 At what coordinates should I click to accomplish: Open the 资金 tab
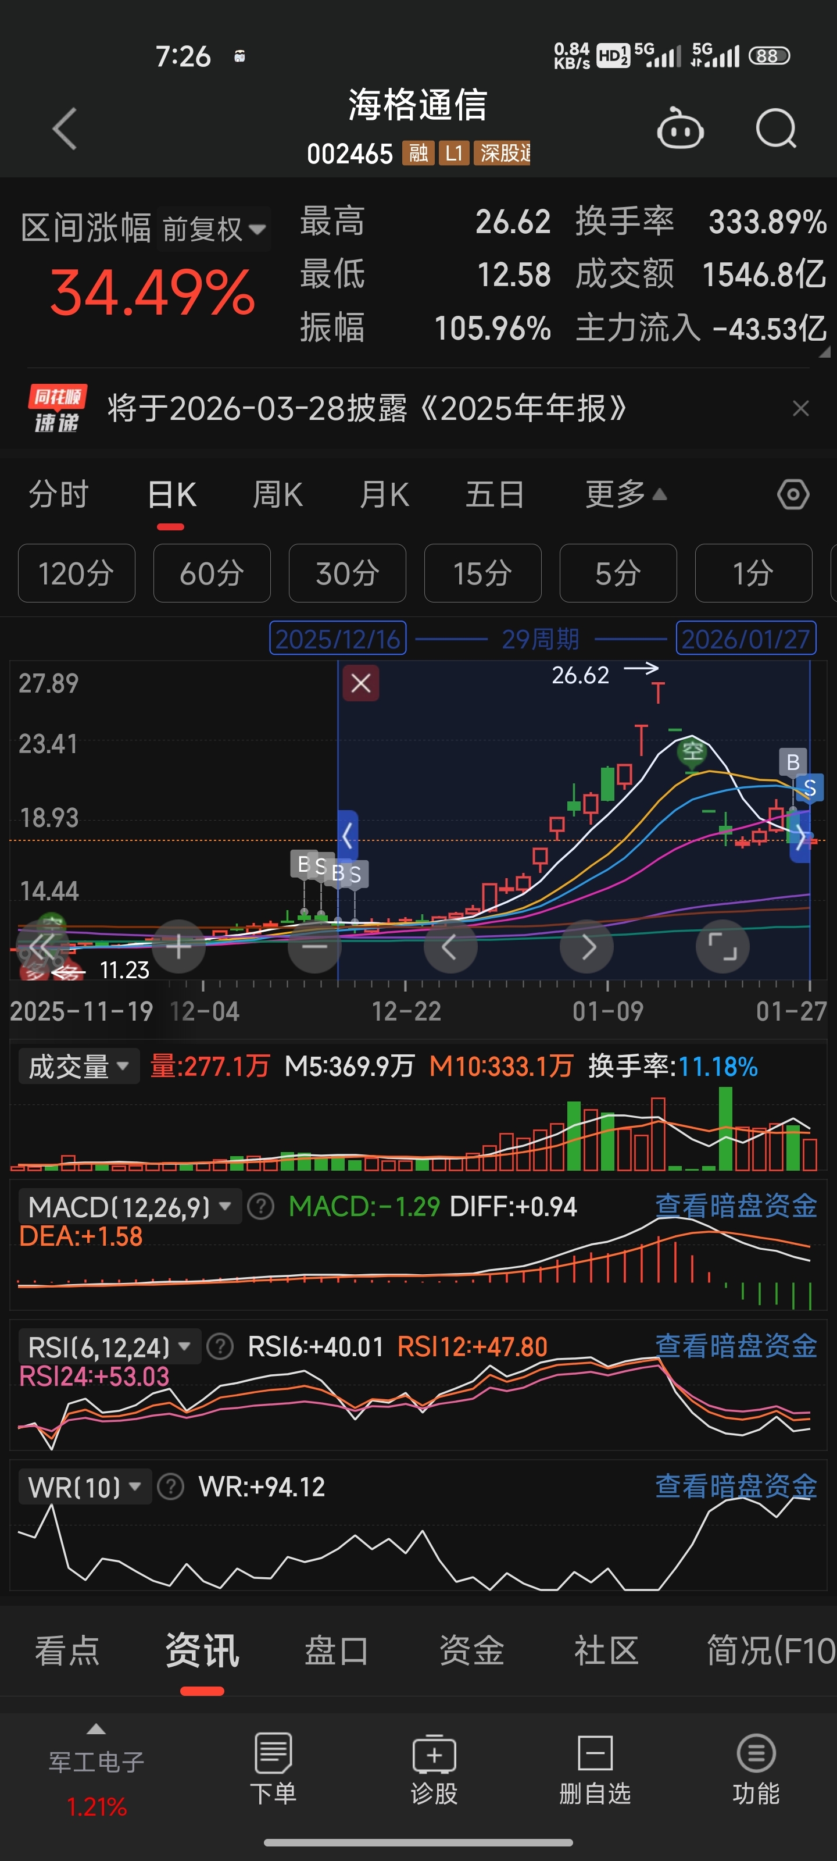tap(471, 1651)
